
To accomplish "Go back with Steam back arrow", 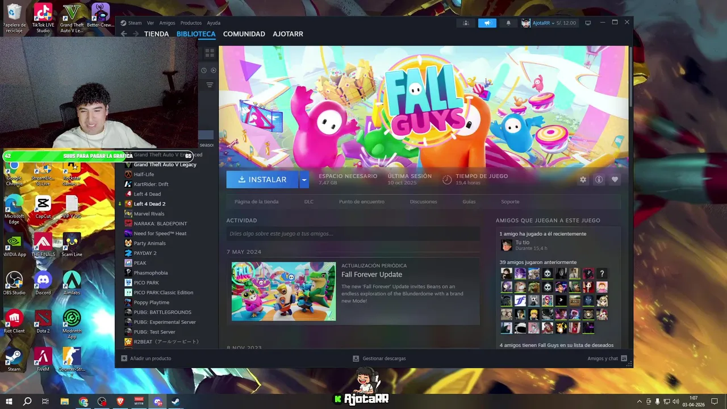I will 124,34.
